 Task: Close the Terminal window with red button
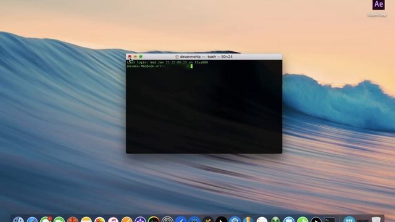click(x=130, y=57)
